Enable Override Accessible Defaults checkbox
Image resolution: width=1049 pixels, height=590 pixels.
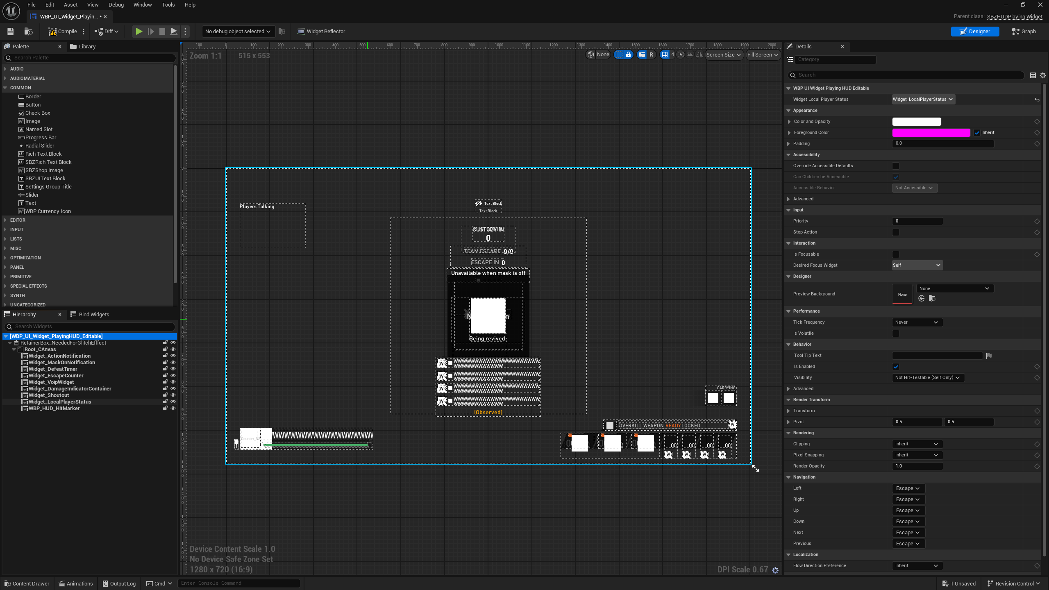(896, 166)
